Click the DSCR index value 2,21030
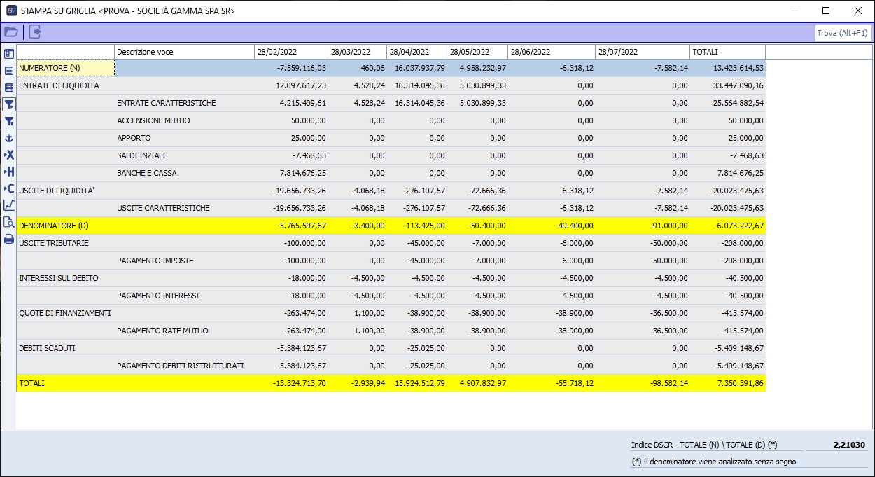Screen dimensions: 875x477 point(849,445)
